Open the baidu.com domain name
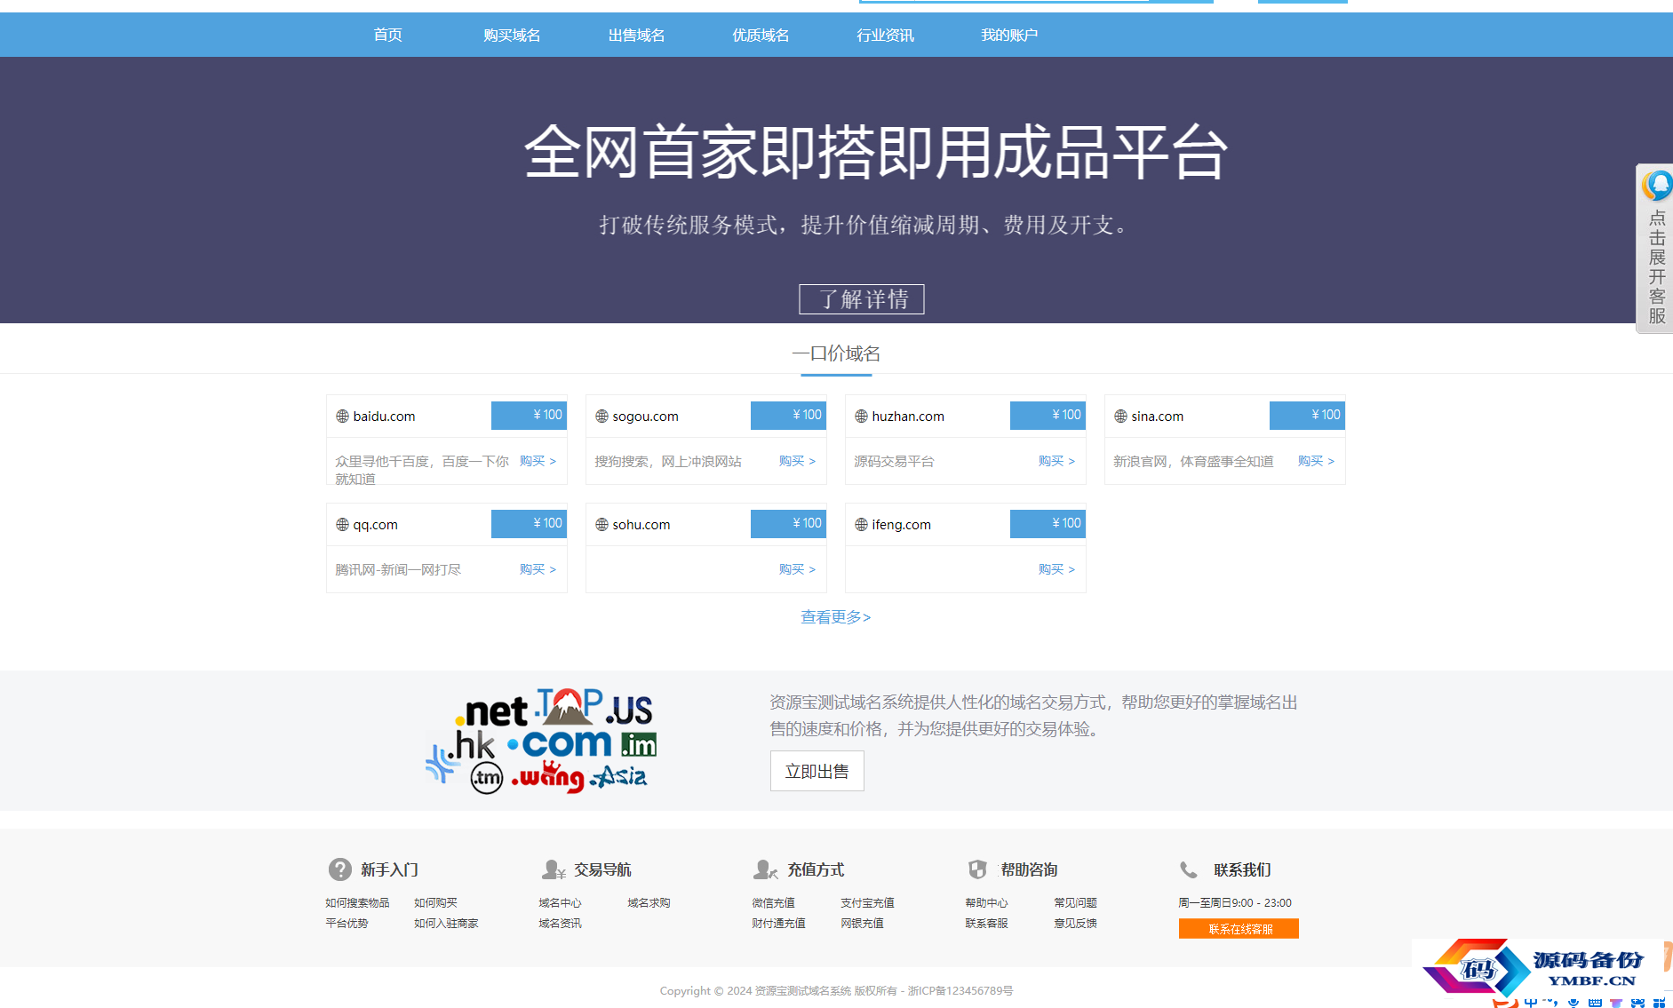Viewport: 1673px width, 1008px height. [384, 416]
